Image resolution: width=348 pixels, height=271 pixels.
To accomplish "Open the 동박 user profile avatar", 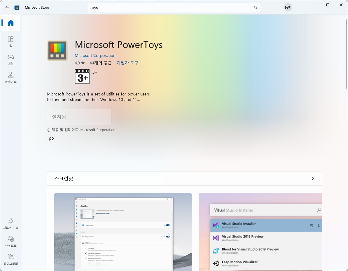I will click(288, 8).
